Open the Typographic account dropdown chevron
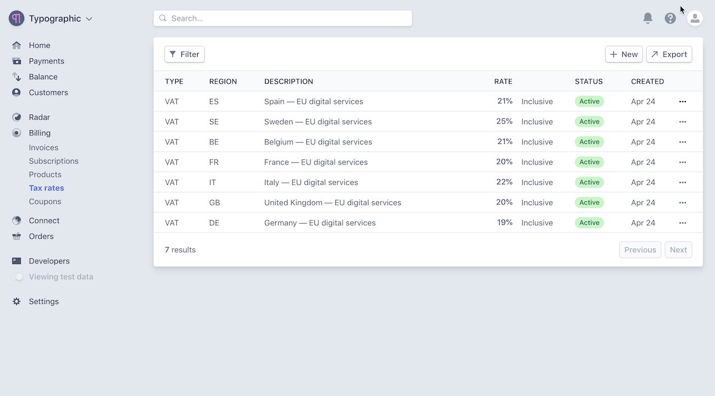 [89, 19]
